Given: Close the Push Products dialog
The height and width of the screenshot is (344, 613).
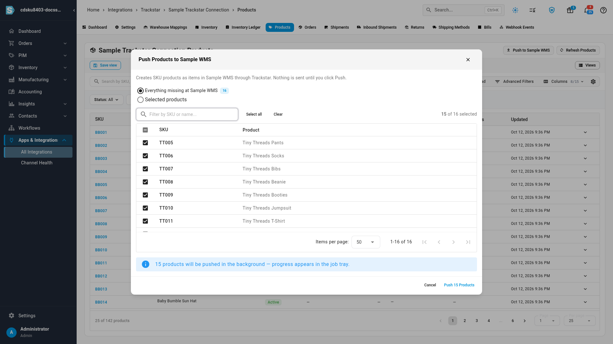Looking at the screenshot, I should click(468, 60).
